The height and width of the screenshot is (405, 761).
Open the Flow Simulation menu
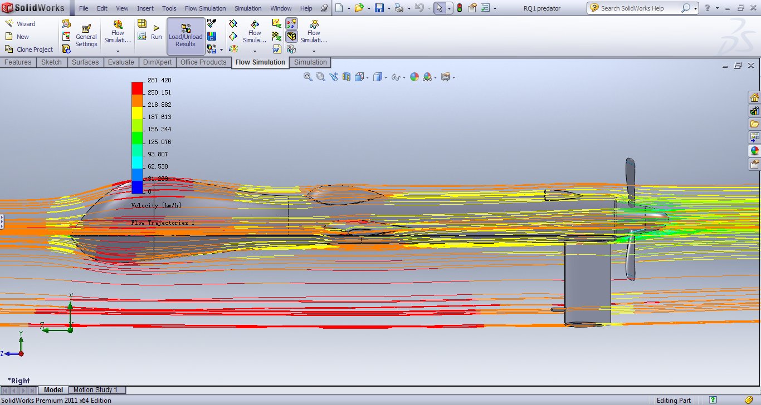(205, 8)
